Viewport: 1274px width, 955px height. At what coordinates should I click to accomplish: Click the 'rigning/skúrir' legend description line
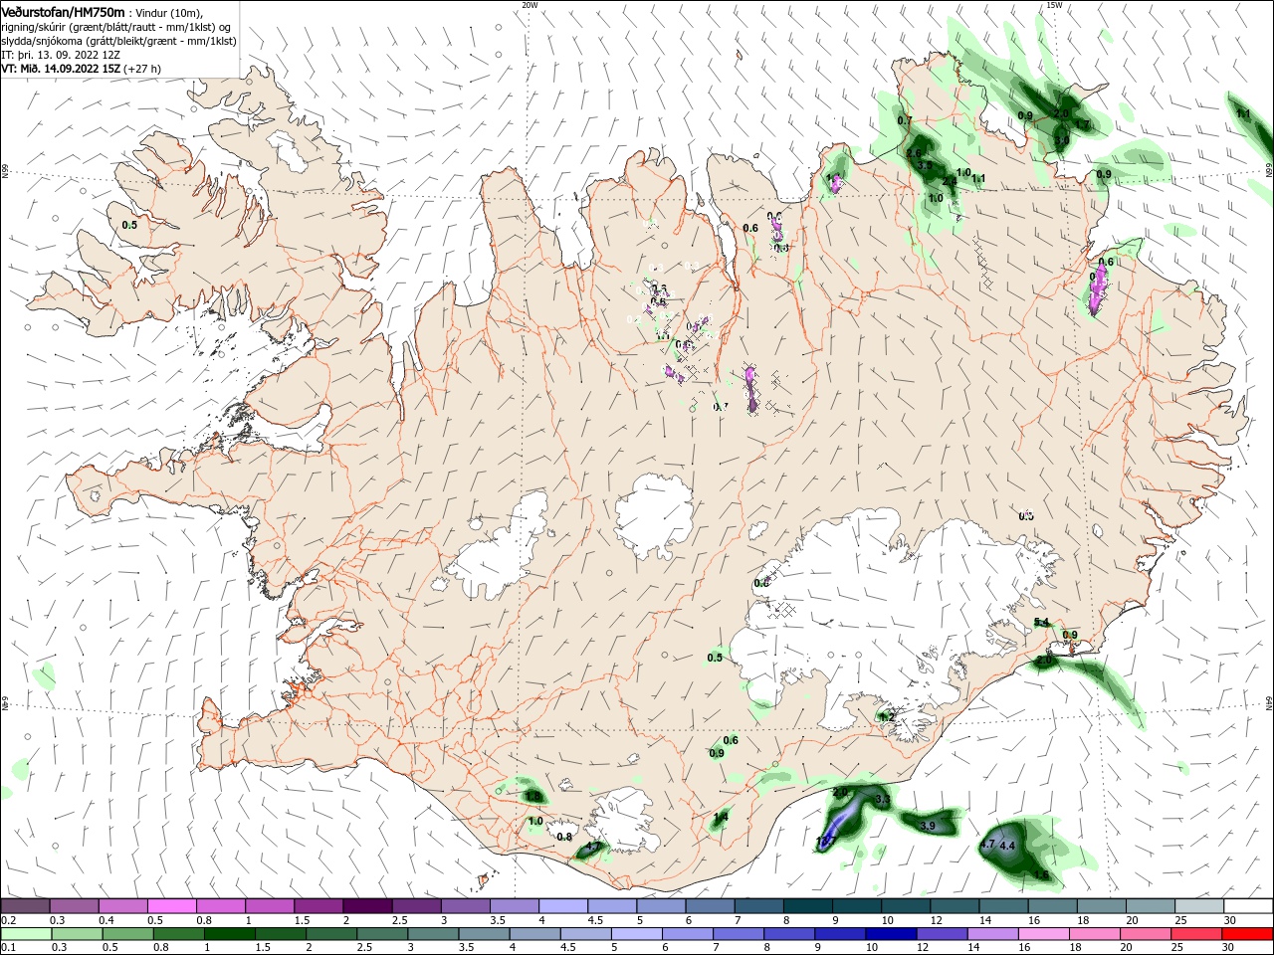pyautogui.click(x=117, y=27)
